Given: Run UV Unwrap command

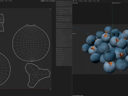Looking at the screenshot, I should tap(63, 10).
